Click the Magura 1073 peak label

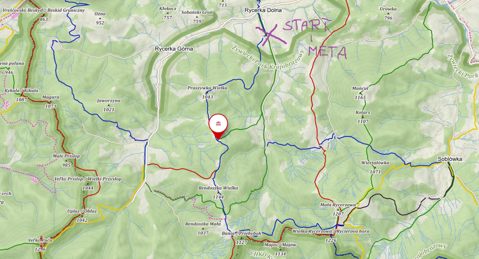[51, 102]
